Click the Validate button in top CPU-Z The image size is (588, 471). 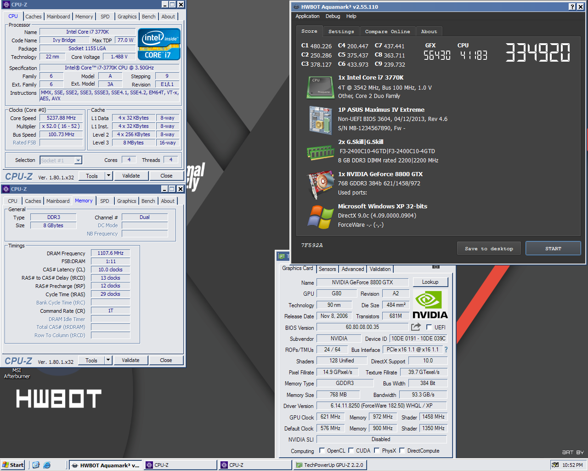click(x=131, y=176)
